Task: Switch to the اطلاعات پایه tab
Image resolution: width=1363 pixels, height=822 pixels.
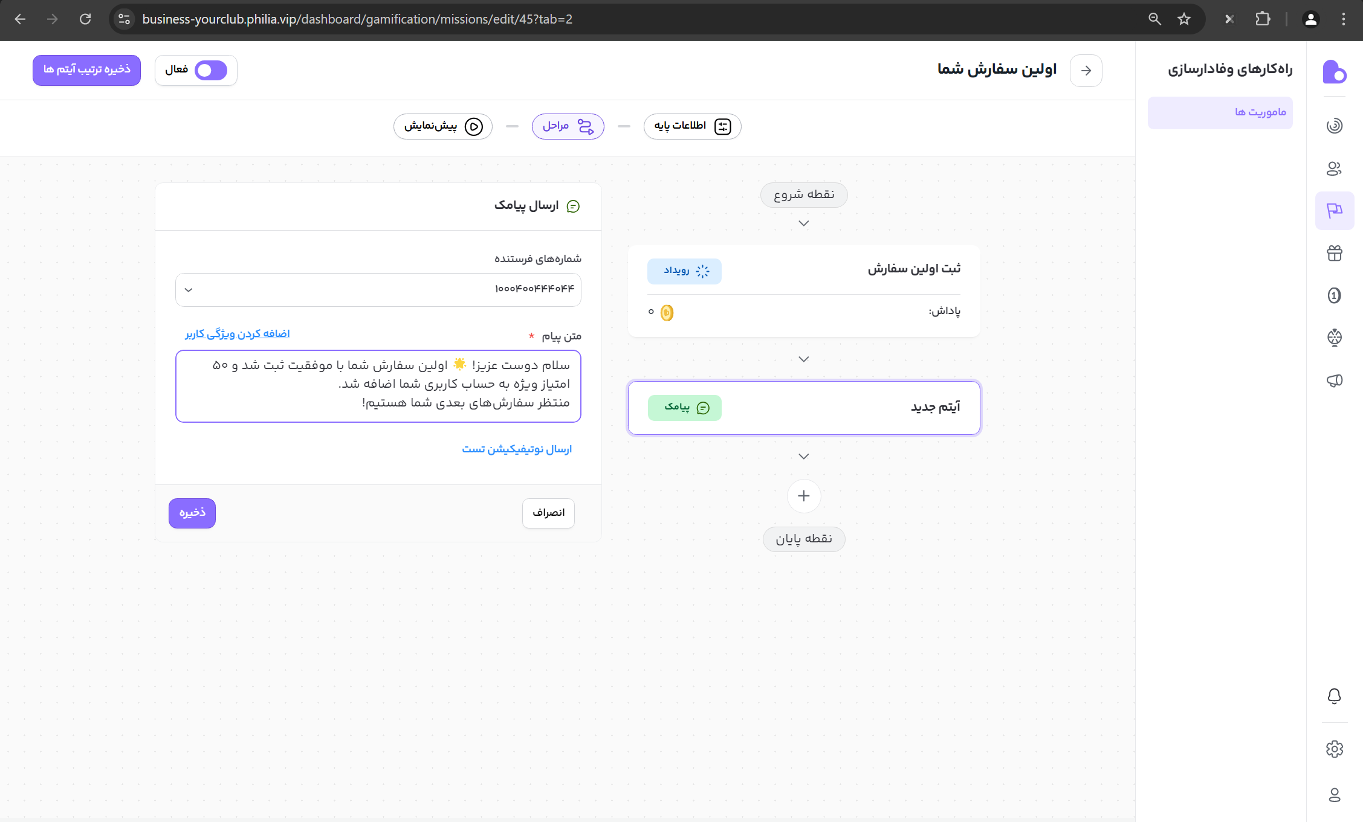Action: pos(692,126)
